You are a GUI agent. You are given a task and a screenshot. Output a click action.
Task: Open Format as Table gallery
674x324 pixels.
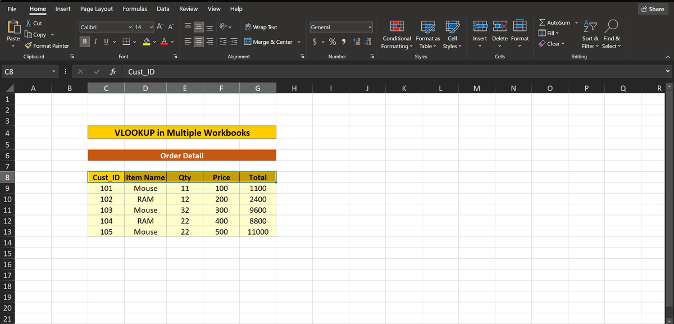click(x=428, y=35)
